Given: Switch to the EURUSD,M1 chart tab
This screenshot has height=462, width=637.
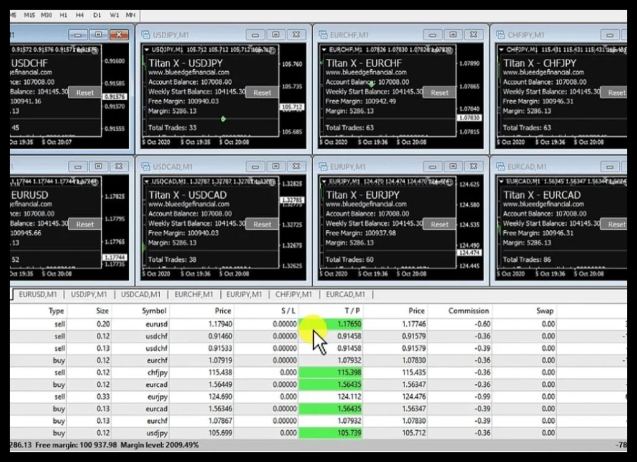Looking at the screenshot, I should (x=38, y=295).
